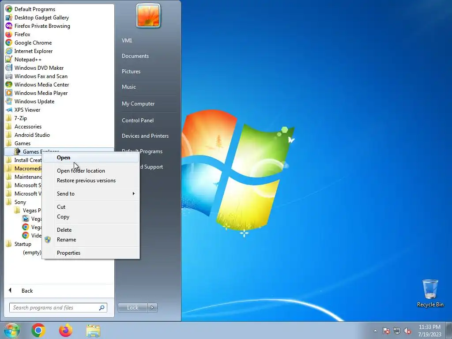Expand the Accessories folder
The height and width of the screenshot is (339, 452).
(x=24, y=127)
